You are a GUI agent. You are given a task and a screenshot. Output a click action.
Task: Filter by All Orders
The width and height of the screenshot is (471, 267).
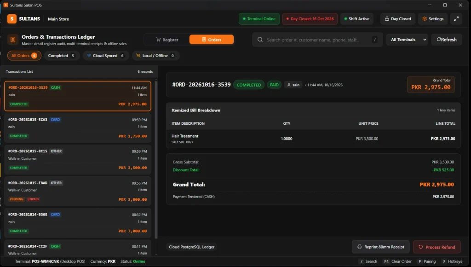click(x=24, y=56)
